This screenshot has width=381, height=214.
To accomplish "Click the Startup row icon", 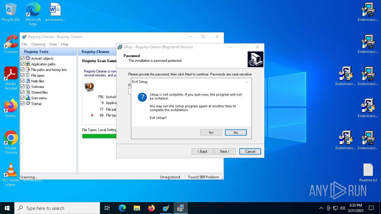I will pyautogui.click(x=28, y=103).
